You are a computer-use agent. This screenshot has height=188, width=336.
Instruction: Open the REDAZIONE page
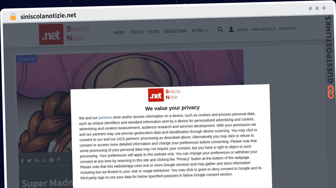click(x=175, y=31)
